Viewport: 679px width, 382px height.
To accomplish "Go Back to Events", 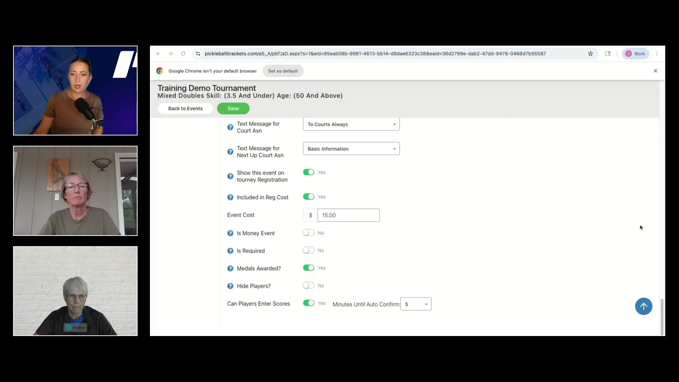I will click(x=185, y=109).
